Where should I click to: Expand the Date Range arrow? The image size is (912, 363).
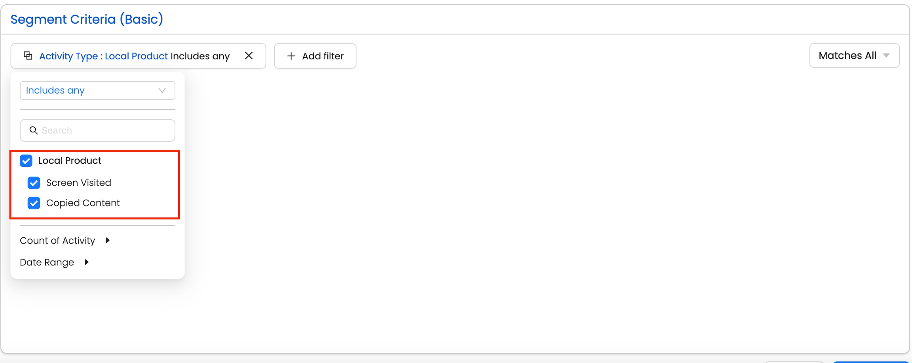tap(86, 262)
